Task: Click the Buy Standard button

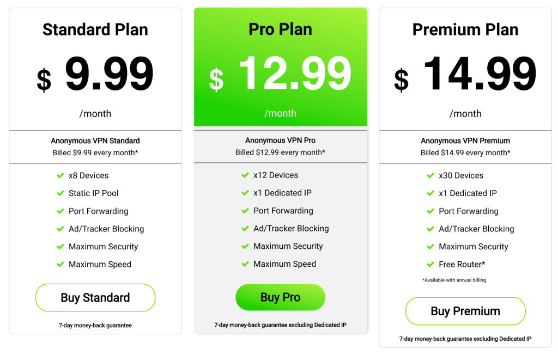Action: click(x=95, y=298)
